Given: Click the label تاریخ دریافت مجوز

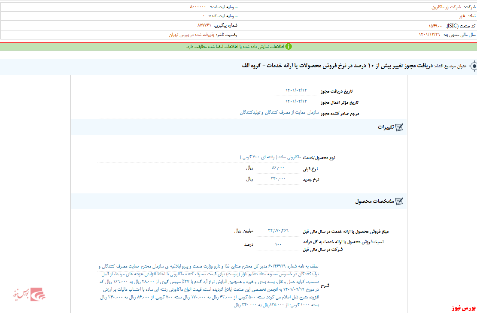Looking at the screenshot, I should [337, 91].
